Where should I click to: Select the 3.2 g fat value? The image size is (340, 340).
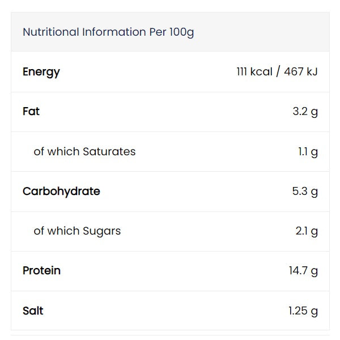(305, 112)
